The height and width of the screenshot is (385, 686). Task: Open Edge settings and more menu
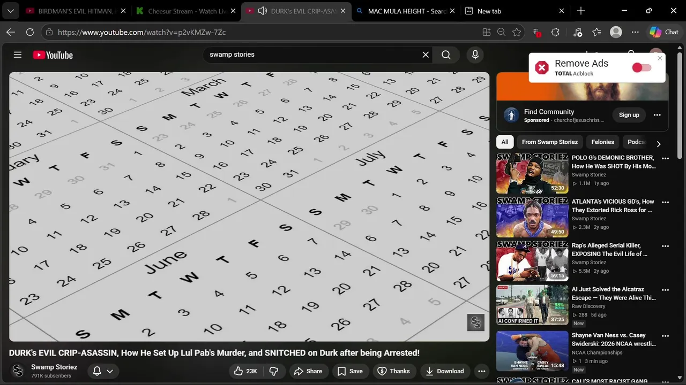(x=635, y=32)
